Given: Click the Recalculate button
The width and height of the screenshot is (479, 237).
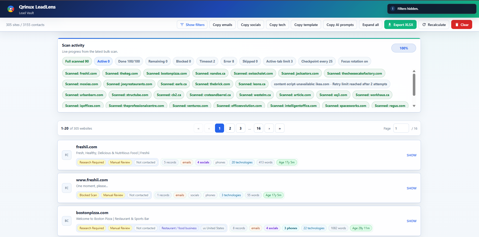Looking at the screenshot, I should click(x=434, y=25).
